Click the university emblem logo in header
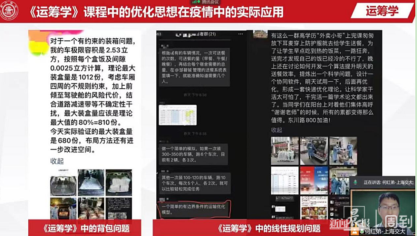The image size is (417, 236). click(9, 11)
